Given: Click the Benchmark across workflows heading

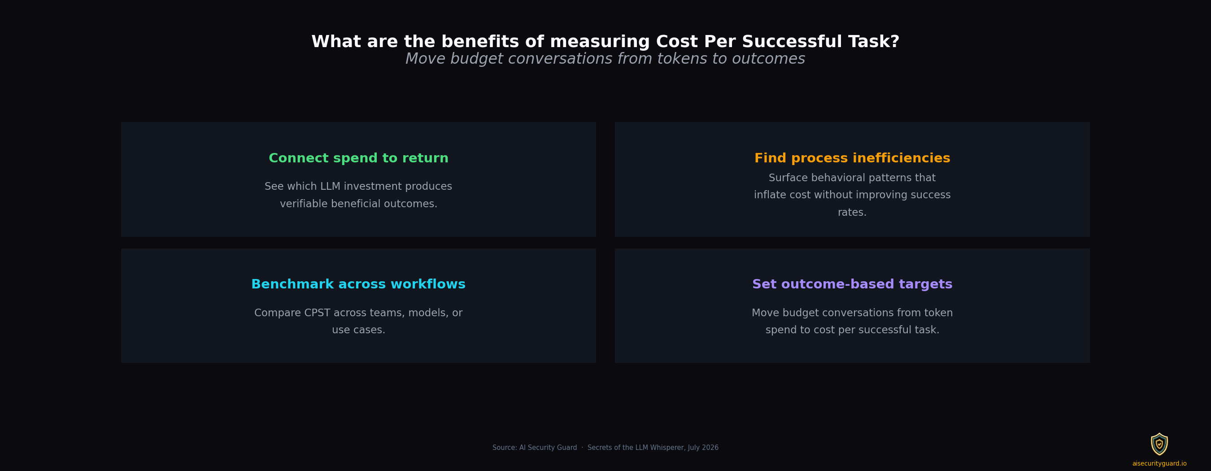Looking at the screenshot, I should (x=358, y=284).
